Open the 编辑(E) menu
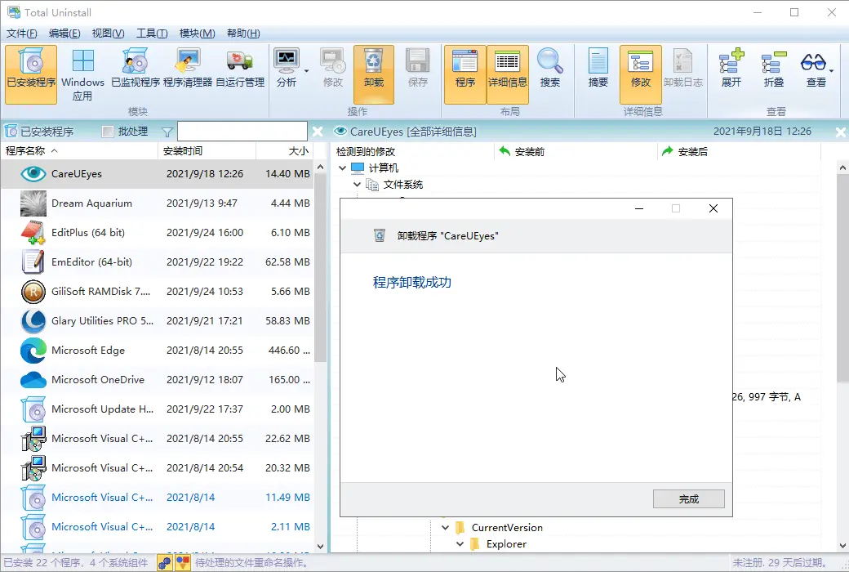Screen dimensions: 849x572 point(64,34)
